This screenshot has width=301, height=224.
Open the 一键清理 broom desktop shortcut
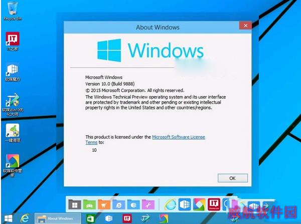click(x=13, y=133)
